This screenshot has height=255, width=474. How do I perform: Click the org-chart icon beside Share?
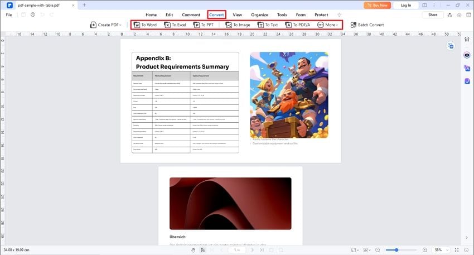tap(450, 15)
